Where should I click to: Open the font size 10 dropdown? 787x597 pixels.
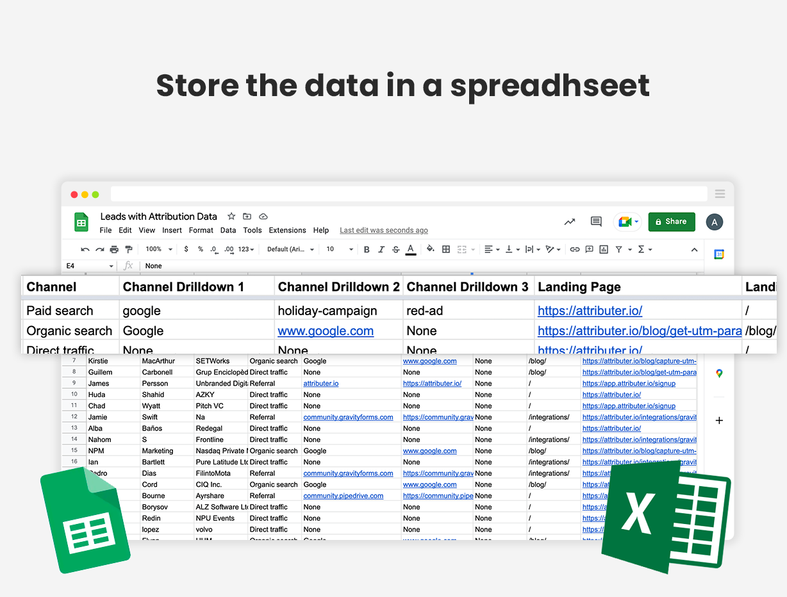point(340,249)
